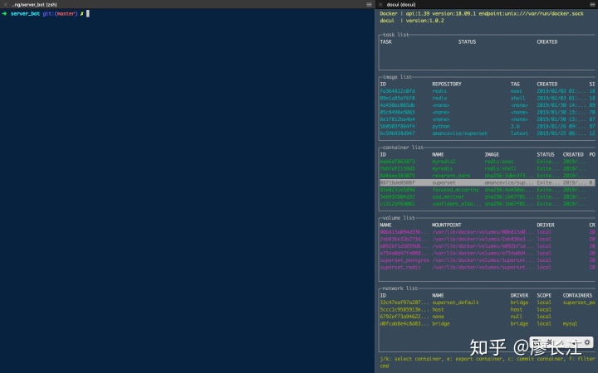This screenshot has height=373, width=598.
Task: Click volume 2eb836e33b273d row
Action: (487, 240)
